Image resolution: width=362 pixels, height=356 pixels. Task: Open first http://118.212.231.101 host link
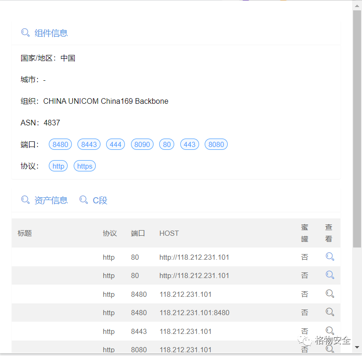(x=194, y=257)
